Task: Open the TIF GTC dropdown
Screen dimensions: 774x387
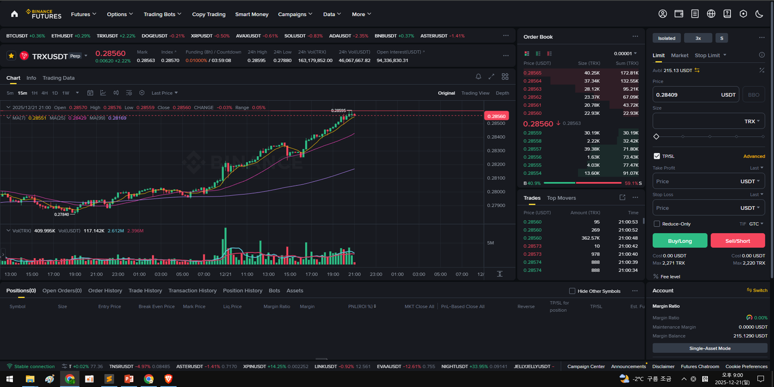Action: (x=756, y=224)
